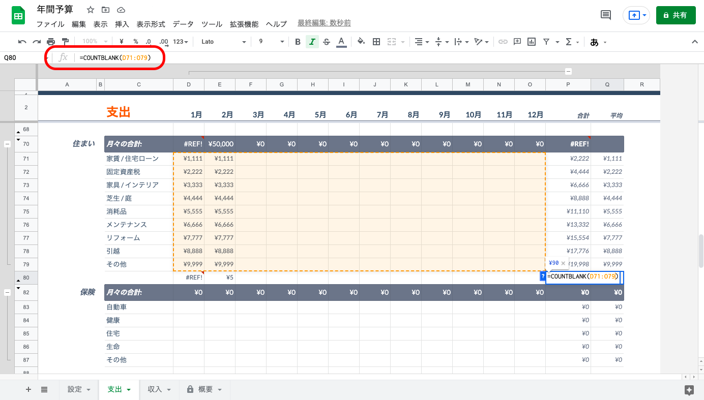Open the 拡張機能 menu
Screen dimensions: 704x400
(244, 24)
